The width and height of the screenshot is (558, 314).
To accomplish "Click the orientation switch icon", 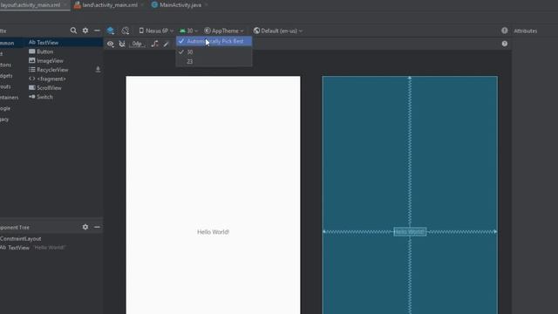I will (x=126, y=31).
